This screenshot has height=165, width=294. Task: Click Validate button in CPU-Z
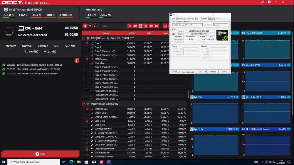pos(212,72)
